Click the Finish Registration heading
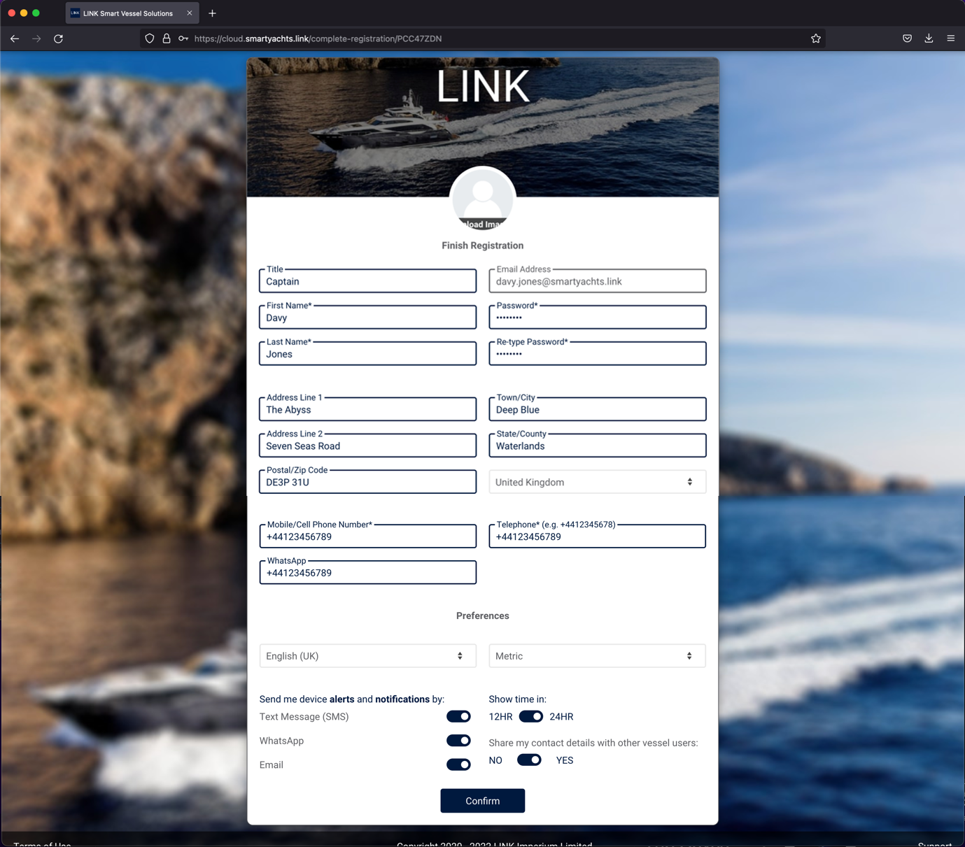965x847 pixels. coord(483,245)
